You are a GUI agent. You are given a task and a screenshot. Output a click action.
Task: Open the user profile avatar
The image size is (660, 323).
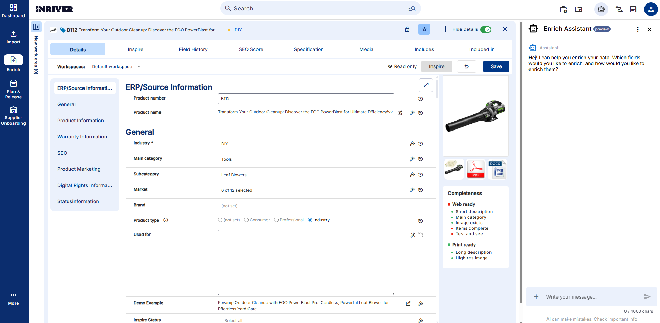coord(651,9)
